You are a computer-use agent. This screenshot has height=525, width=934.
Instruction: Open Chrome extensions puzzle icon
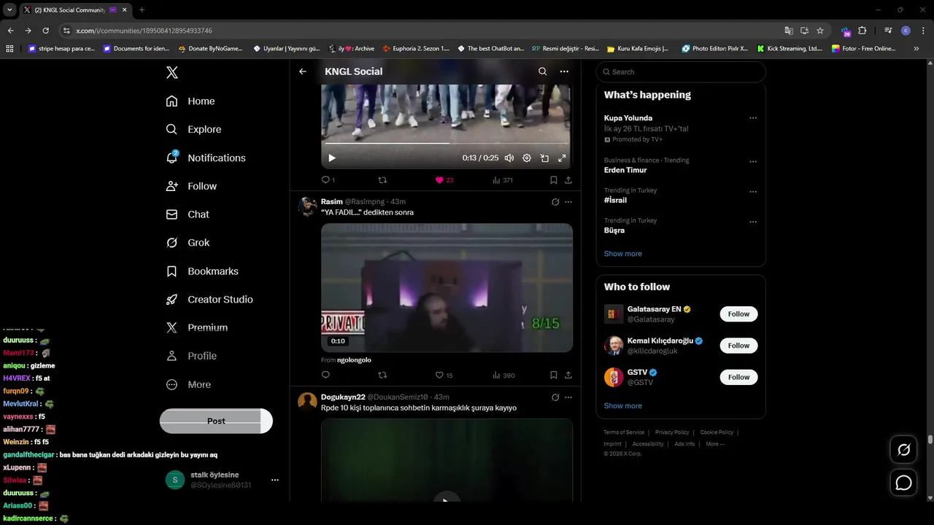click(x=862, y=31)
